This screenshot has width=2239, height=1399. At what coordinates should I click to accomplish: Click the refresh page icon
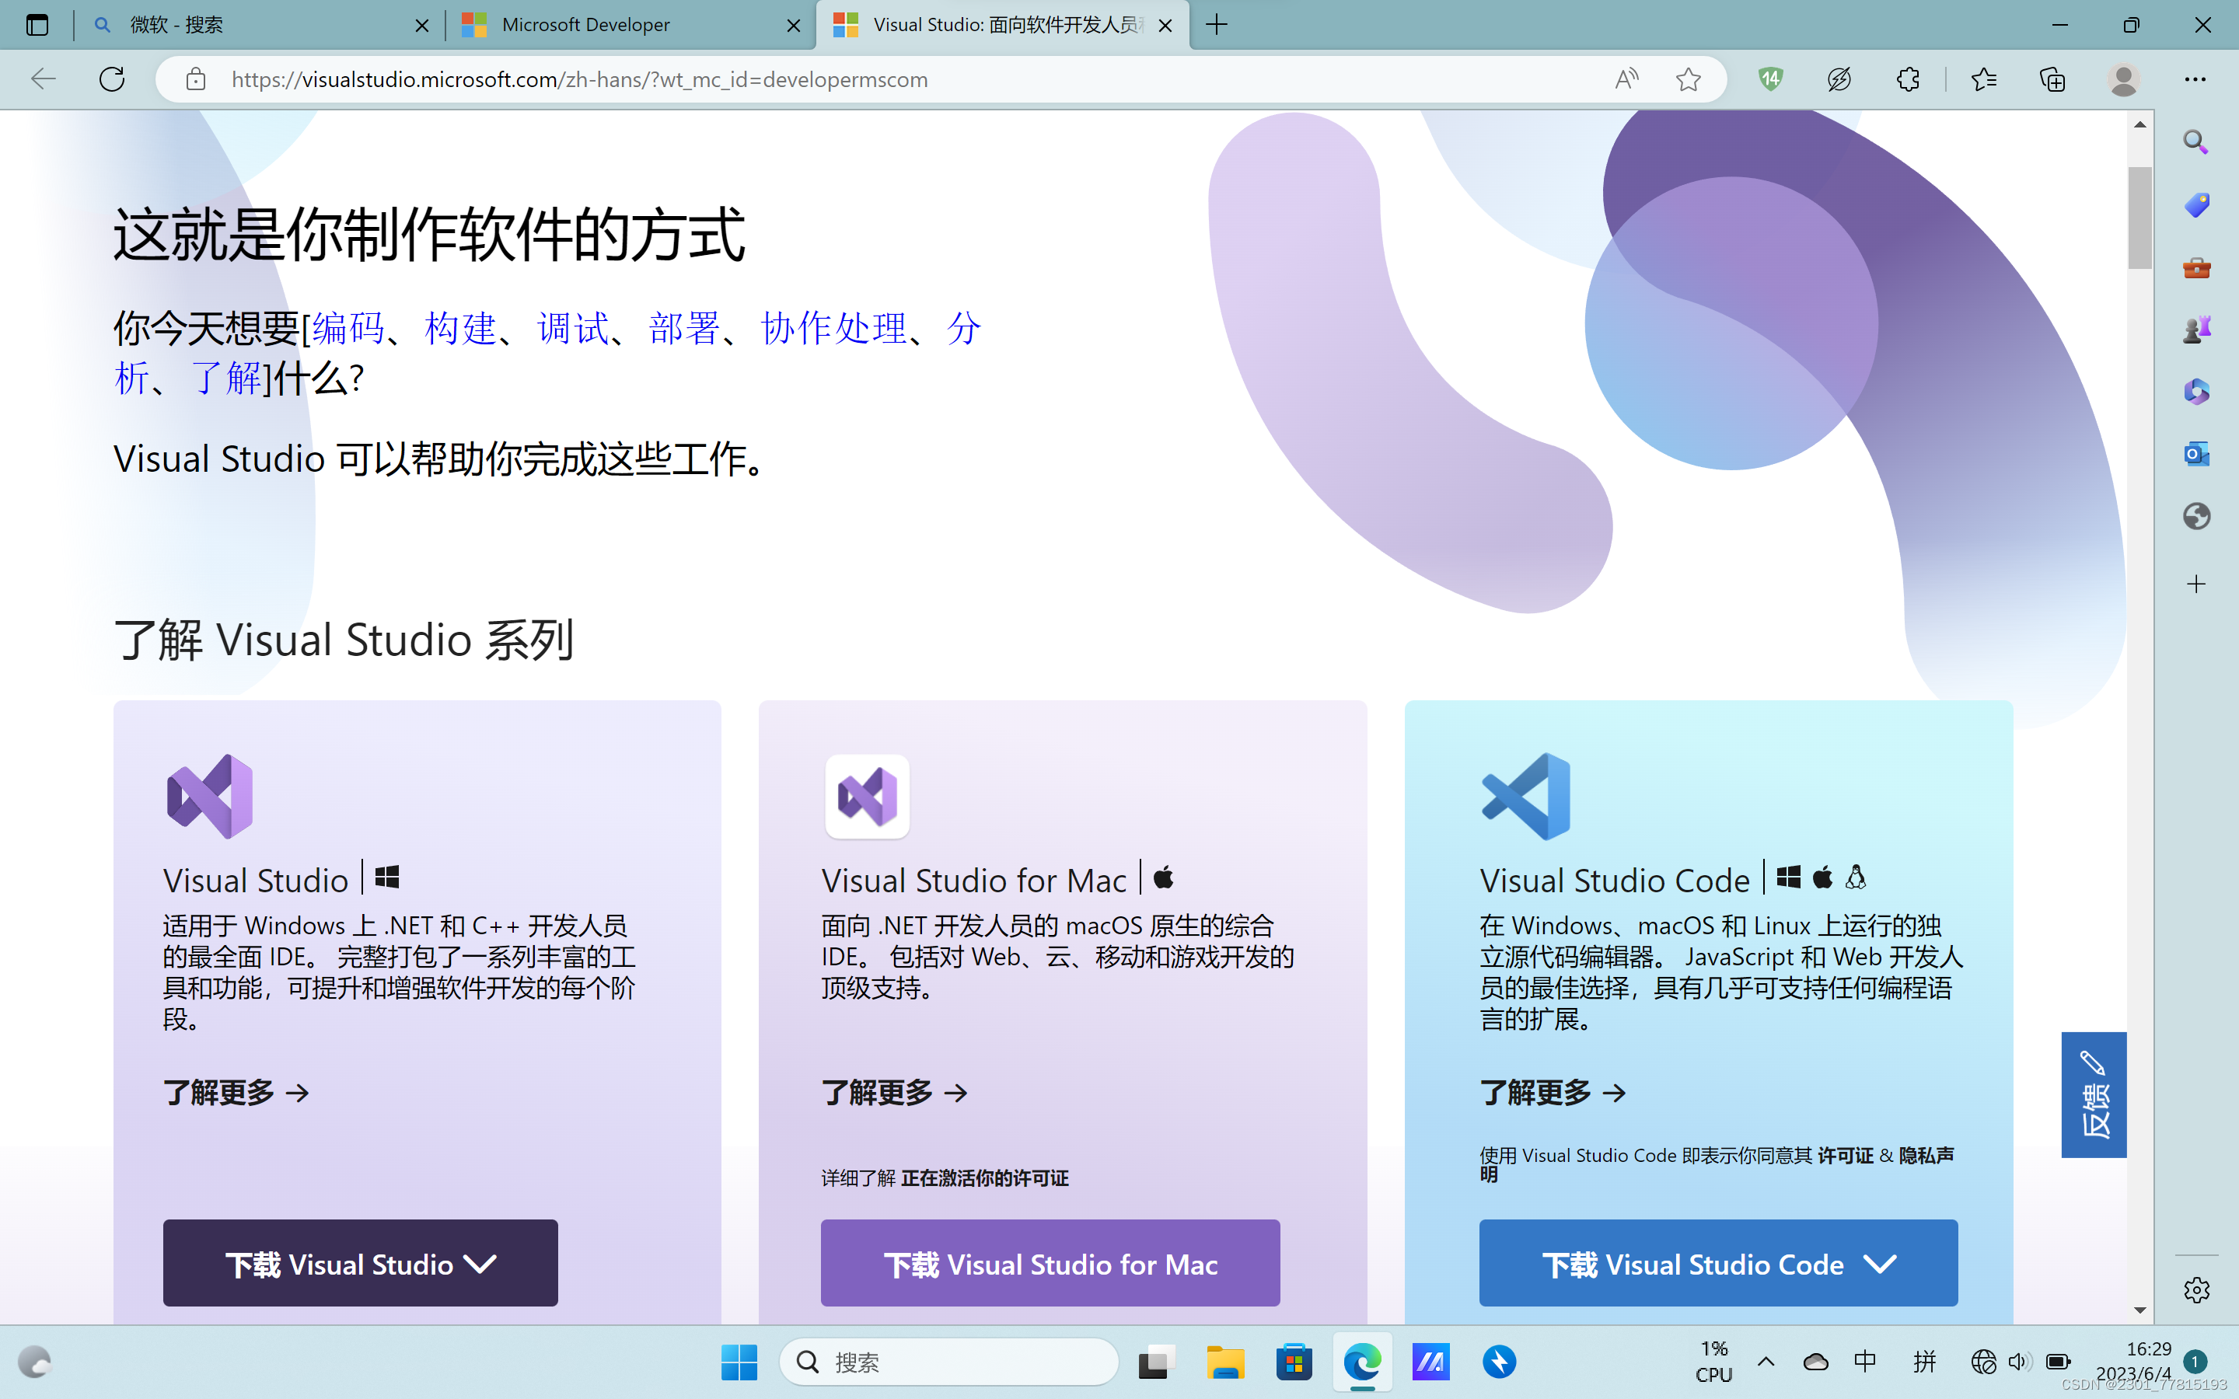point(112,79)
